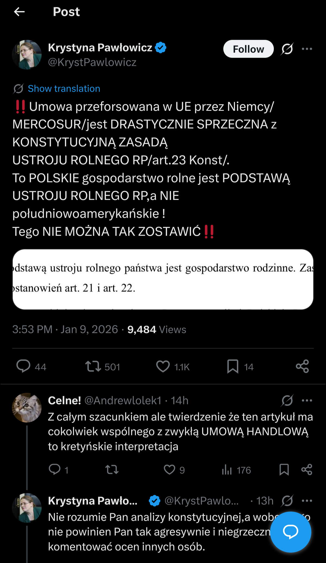Tap Grok icon on Celne! reply

click(287, 400)
